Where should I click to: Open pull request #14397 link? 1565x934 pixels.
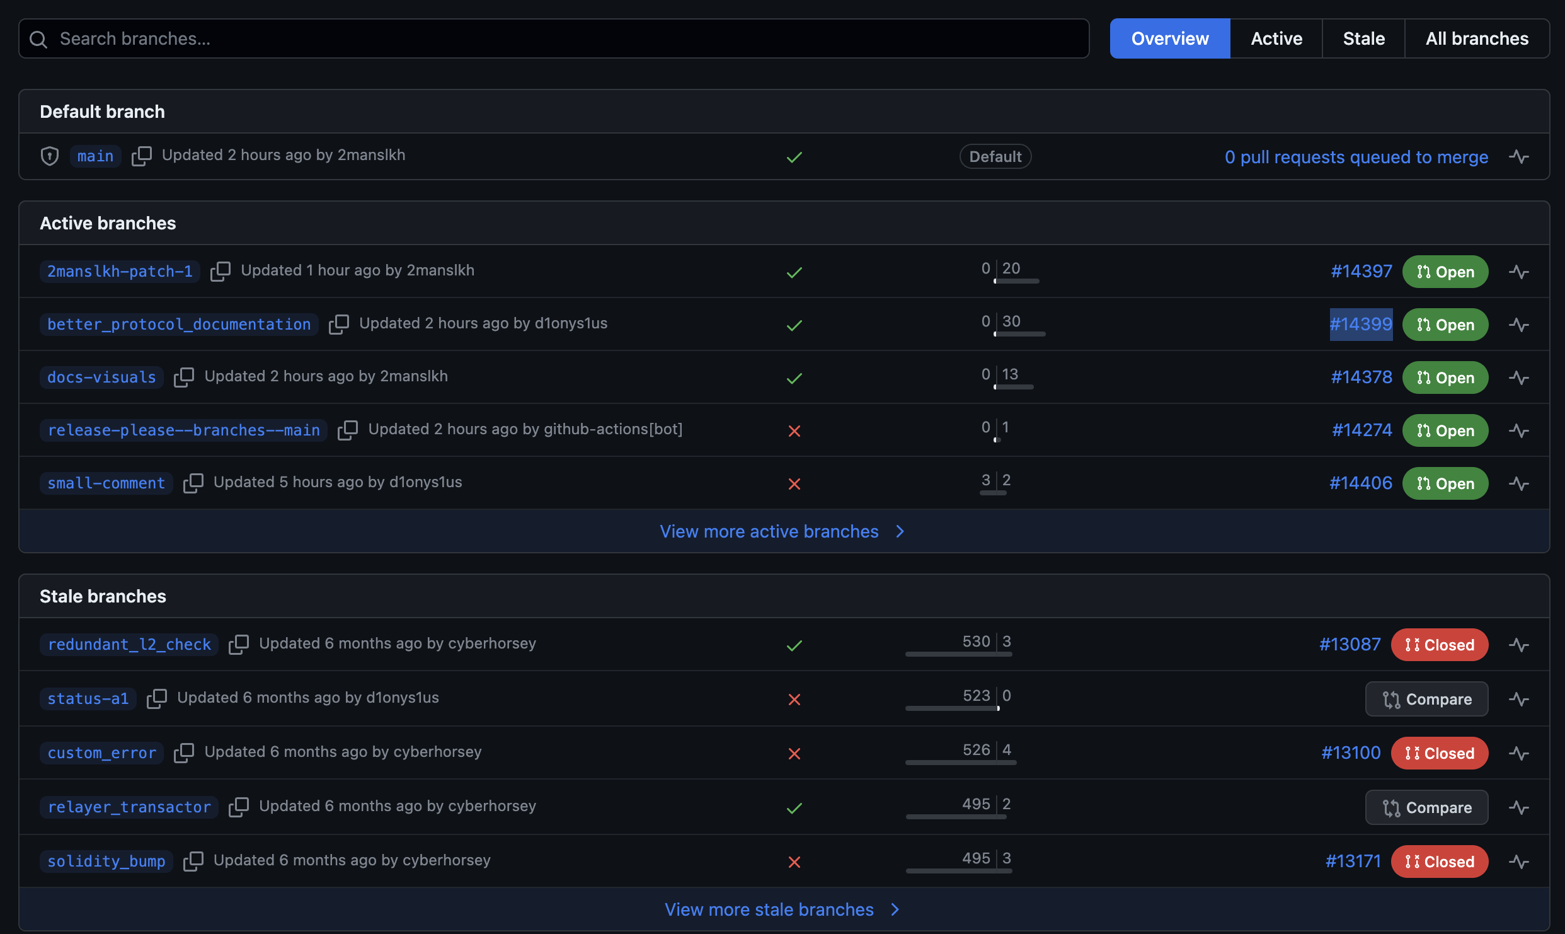pyautogui.click(x=1361, y=272)
